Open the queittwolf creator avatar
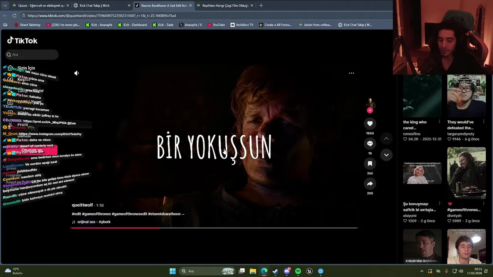This screenshot has width=493, height=277. coord(370,102)
